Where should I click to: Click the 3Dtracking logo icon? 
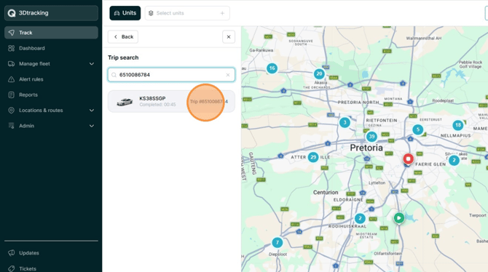click(12, 13)
